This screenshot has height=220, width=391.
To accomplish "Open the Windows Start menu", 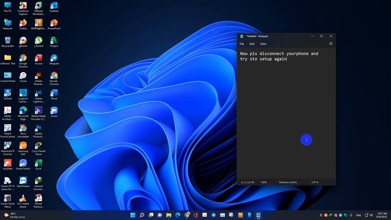I will point(133,215).
